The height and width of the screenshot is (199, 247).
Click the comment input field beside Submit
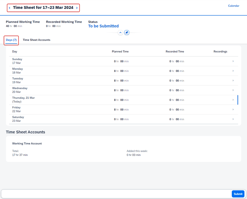tap(116, 194)
